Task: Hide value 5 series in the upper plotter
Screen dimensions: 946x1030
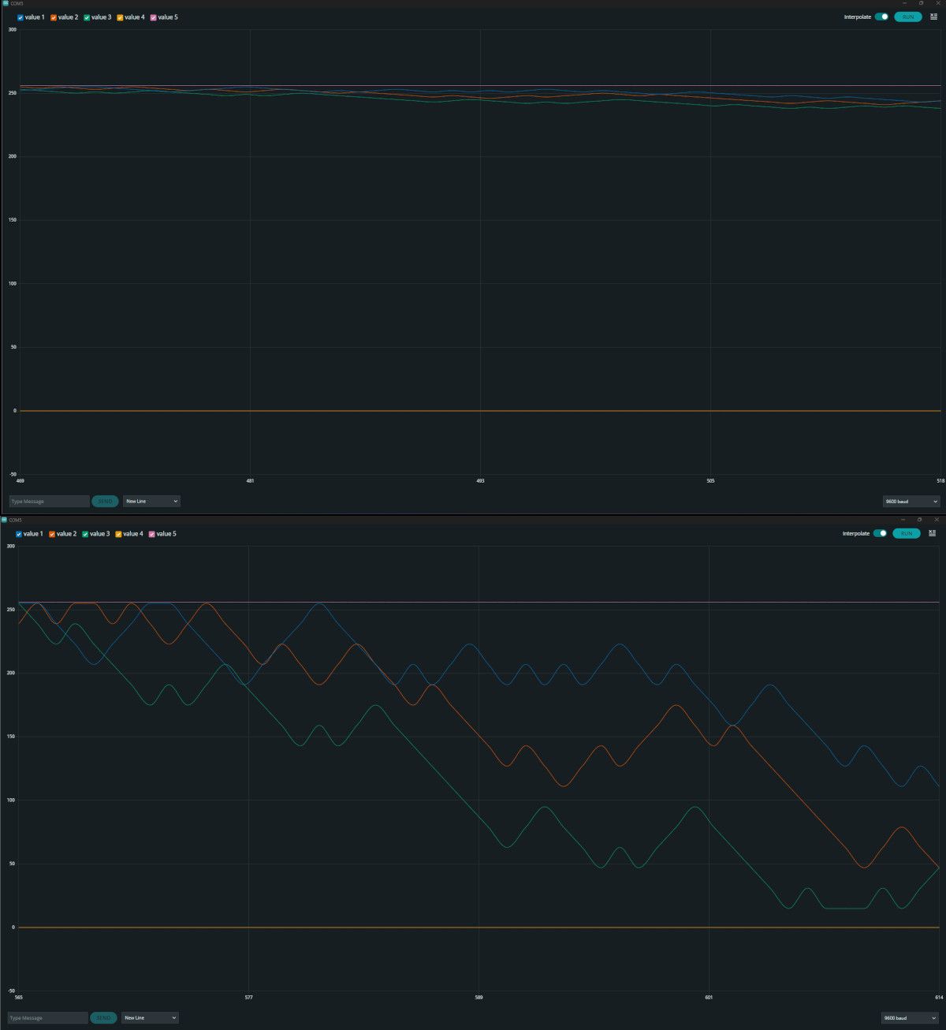Action: pos(153,17)
